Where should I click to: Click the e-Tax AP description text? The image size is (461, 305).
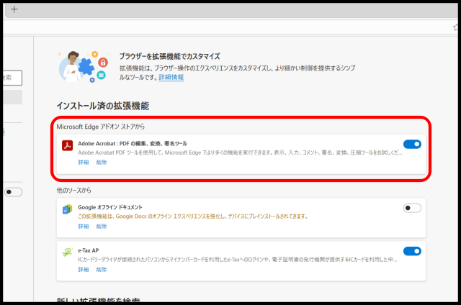pos(238,260)
